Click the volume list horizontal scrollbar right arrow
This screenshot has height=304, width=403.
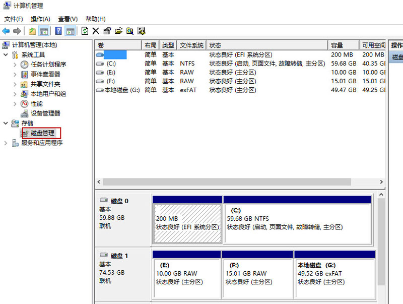click(381, 182)
